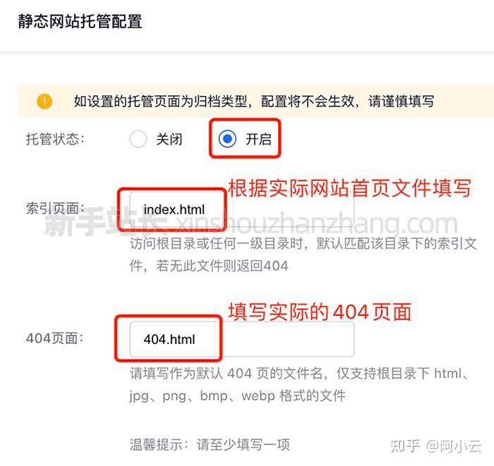Image resolution: width=494 pixels, height=466 pixels.
Task: Focus the 索引页面 input with index.html
Action: coord(241,209)
